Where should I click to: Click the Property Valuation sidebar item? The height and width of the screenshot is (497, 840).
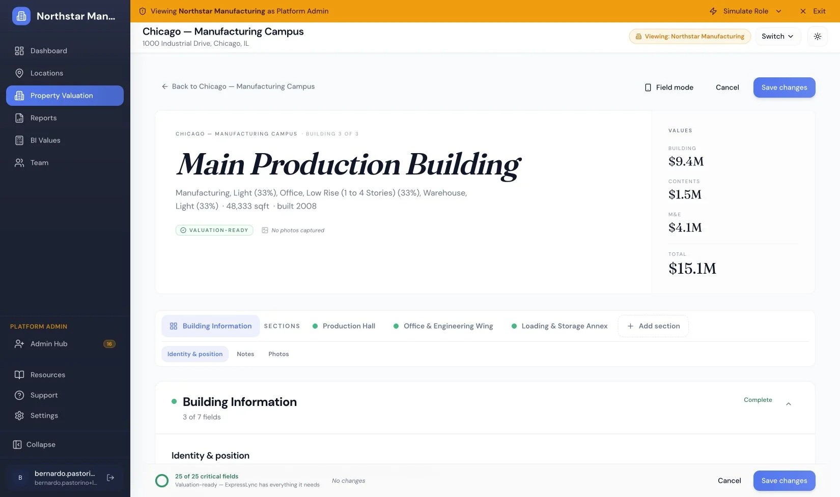[x=65, y=96]
